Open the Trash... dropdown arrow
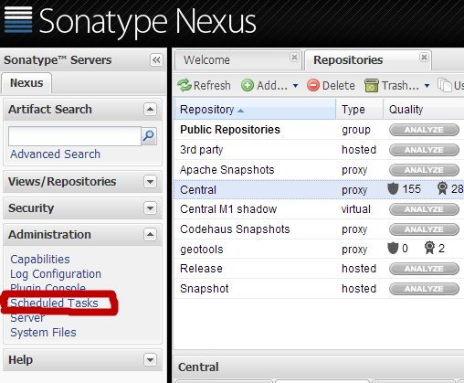The image size is (464, 383). tap(427, 86)
